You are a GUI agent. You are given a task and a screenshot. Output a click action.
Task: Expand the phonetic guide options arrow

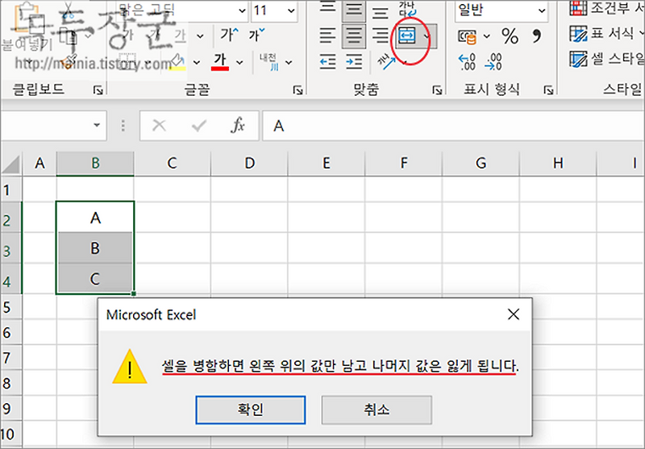click(x=289, y=63)
